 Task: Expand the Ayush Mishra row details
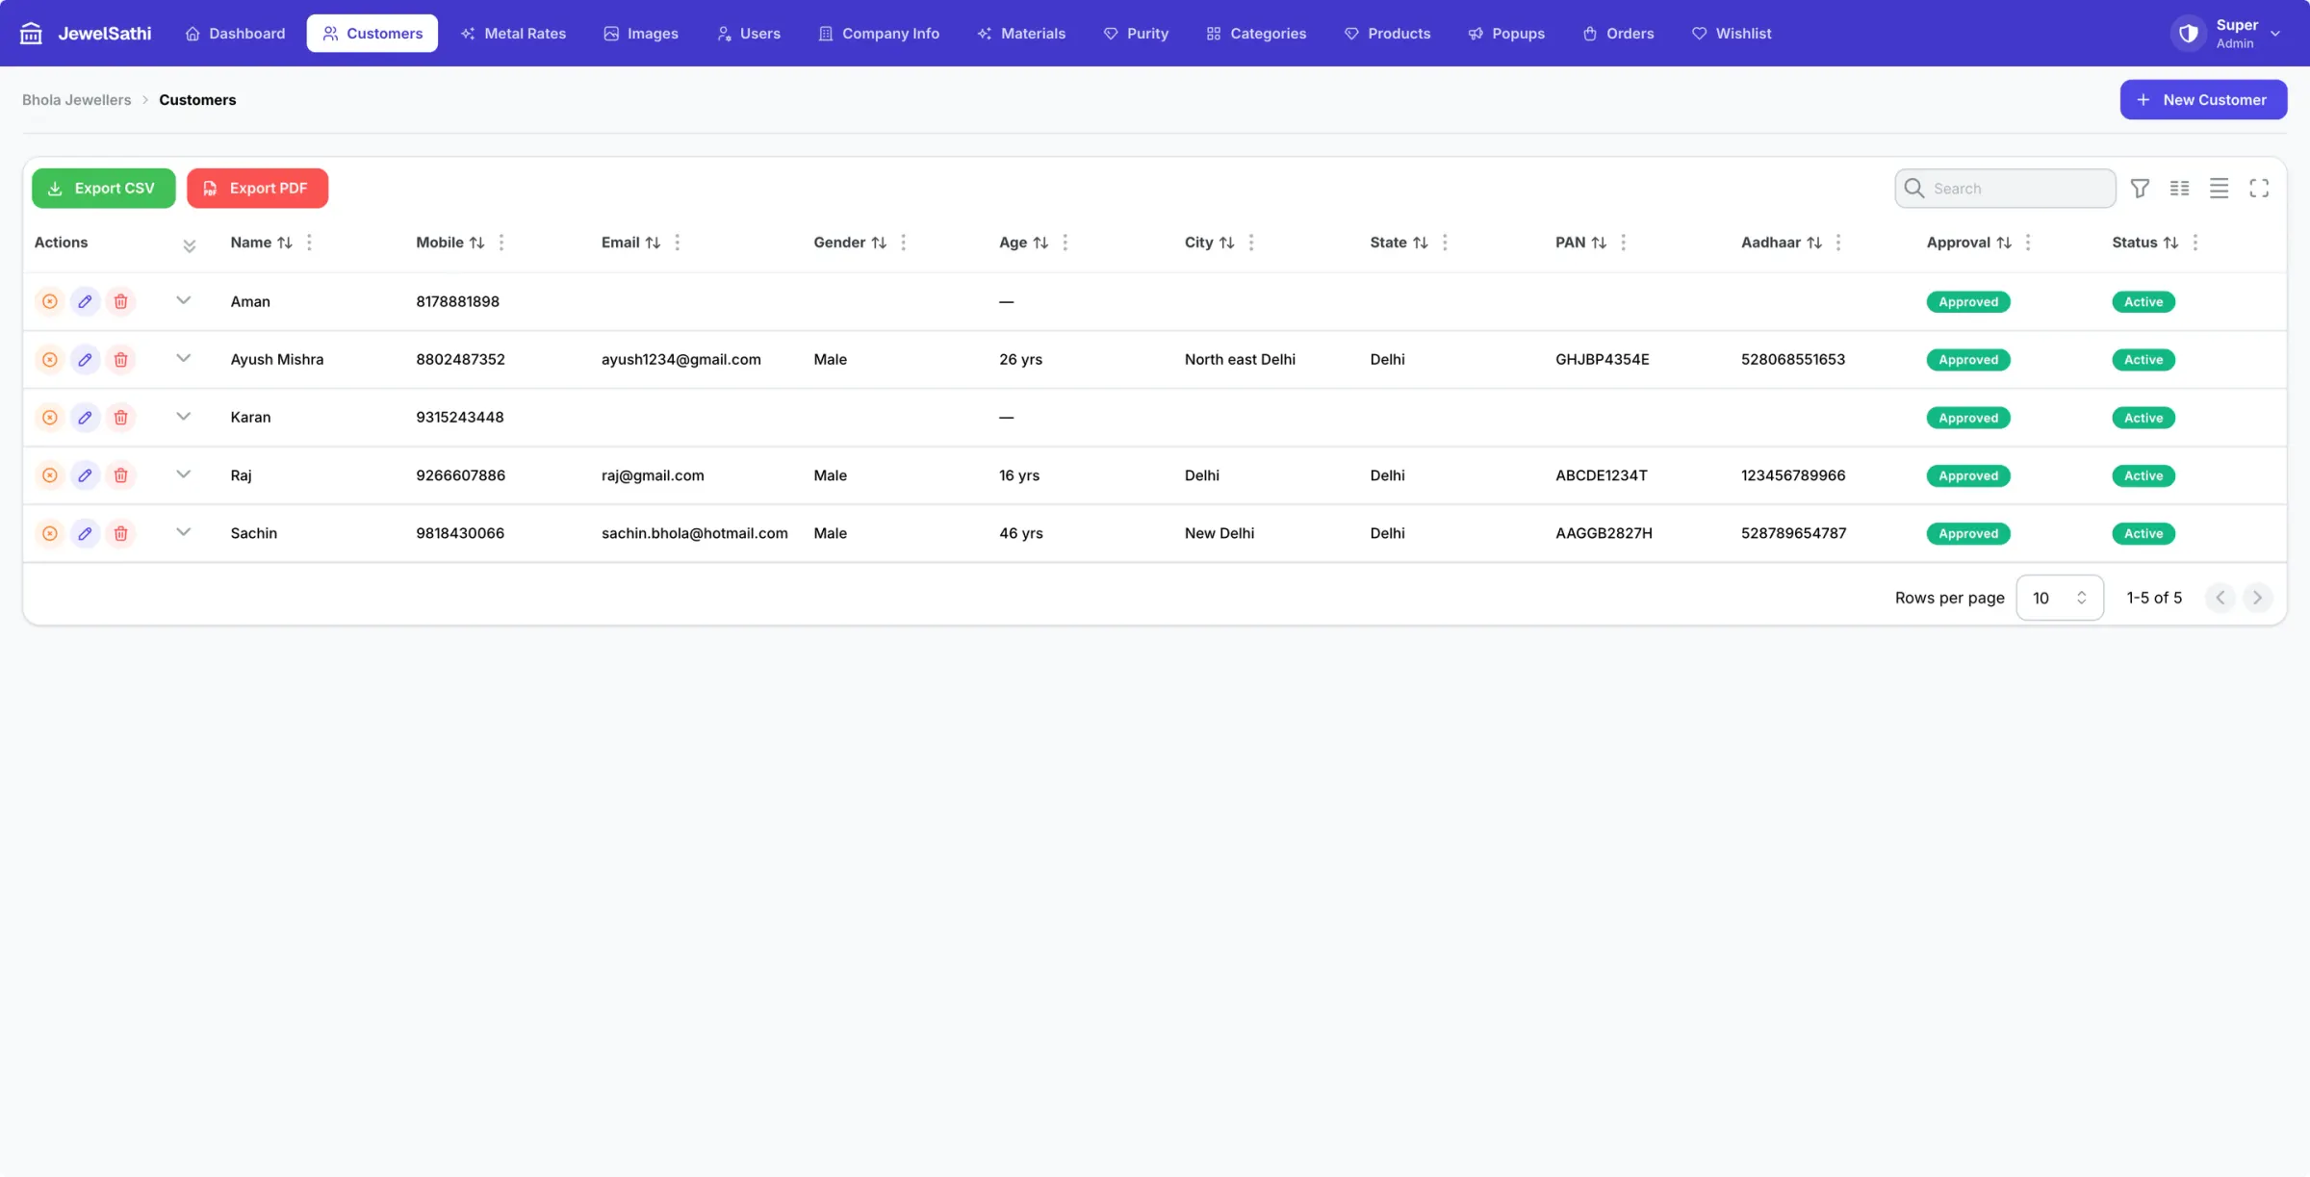point(184,358)
